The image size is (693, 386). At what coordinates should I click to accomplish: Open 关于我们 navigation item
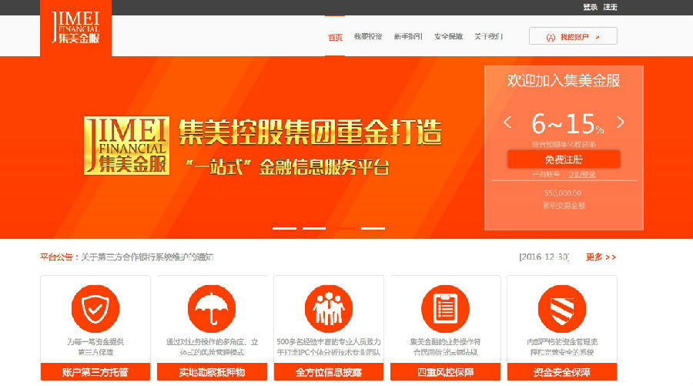(x=488, y=37)
